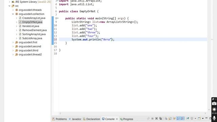Select SubListArray.java in Package Explorer
Screen dimensions: 217x122
pos(32,38)
